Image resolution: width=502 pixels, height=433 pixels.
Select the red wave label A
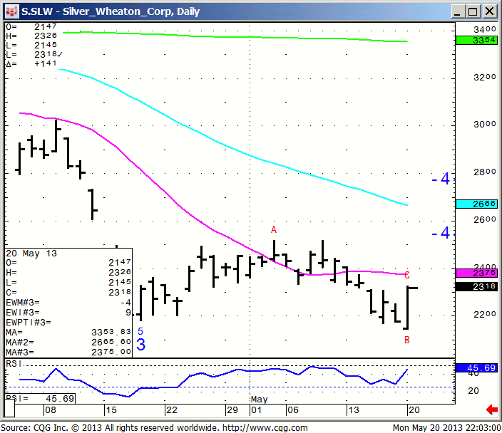click(273, 229)
